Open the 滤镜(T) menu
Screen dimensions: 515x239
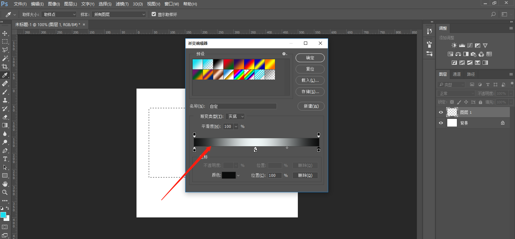[122, 4]
